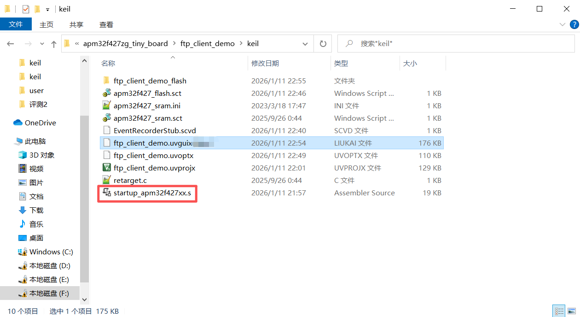Click the ftp_client_demo_flash folder icon

click(106, 81)
